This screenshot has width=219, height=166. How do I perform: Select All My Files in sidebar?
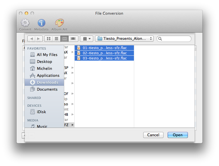44,55
